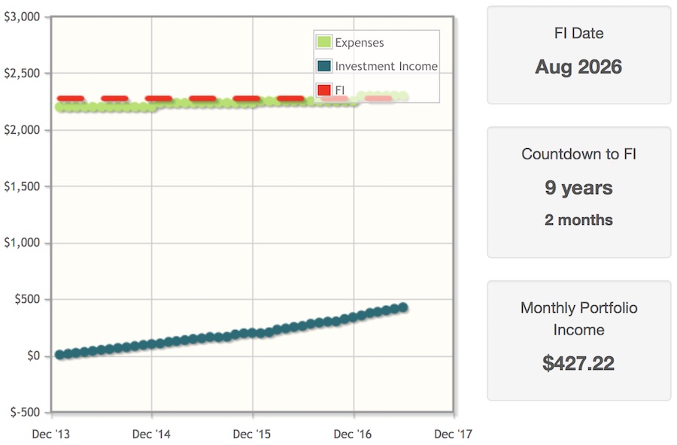Screen dimensions: 677x445
Task: Click the last Investment Income data point
Action: 403,307
